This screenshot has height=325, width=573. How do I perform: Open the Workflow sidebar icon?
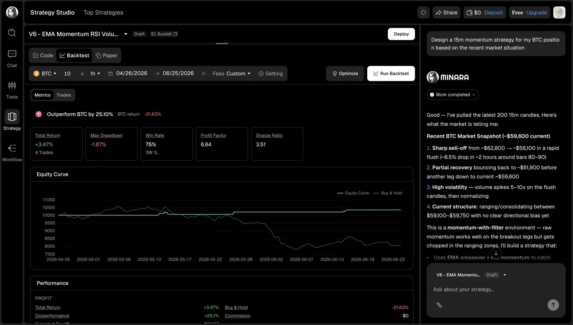pos(12,153)
